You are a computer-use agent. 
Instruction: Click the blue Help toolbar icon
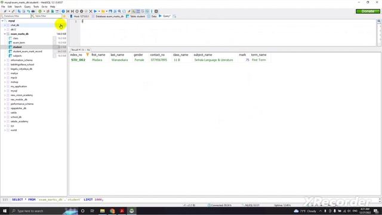coord(63,11)
